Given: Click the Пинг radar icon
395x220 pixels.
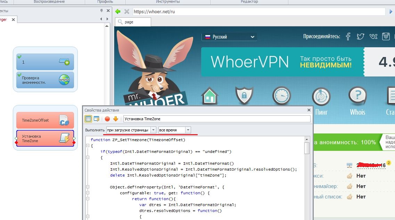Looking at the screenshot, I should tap(321, 97).
